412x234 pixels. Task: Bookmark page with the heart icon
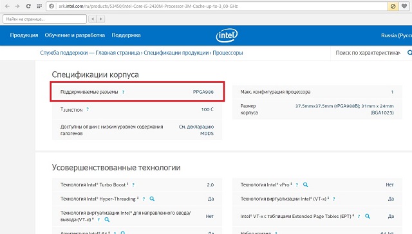click(404, 6)
